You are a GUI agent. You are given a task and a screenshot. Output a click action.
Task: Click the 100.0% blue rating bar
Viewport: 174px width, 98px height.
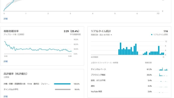pos(62,84)
